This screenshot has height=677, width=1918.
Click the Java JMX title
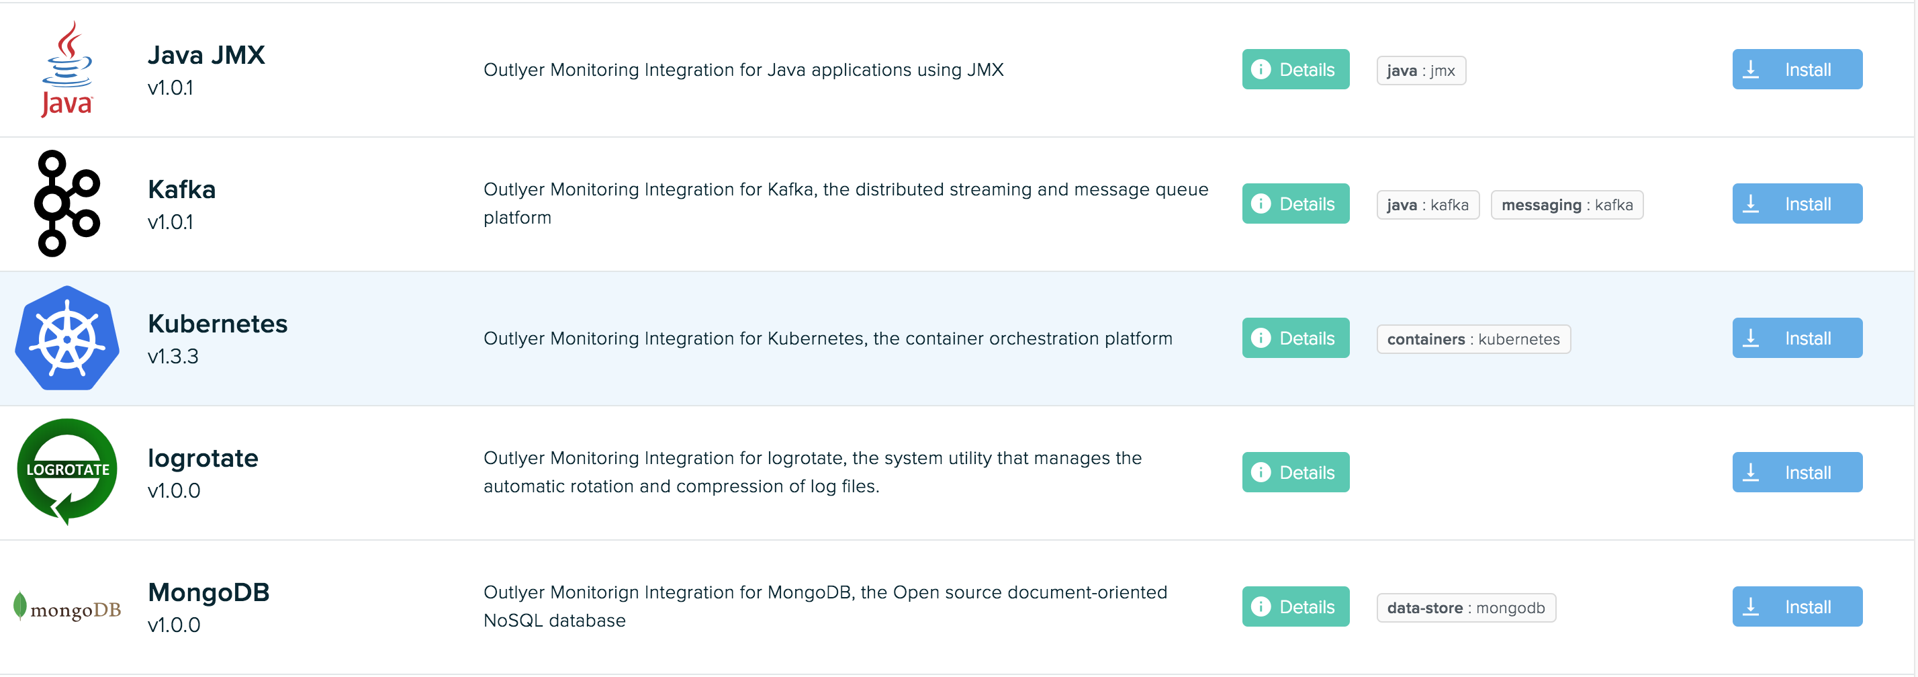pos(206,55)
